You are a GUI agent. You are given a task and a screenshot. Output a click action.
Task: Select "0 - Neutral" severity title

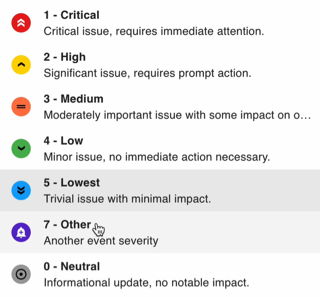72,267
